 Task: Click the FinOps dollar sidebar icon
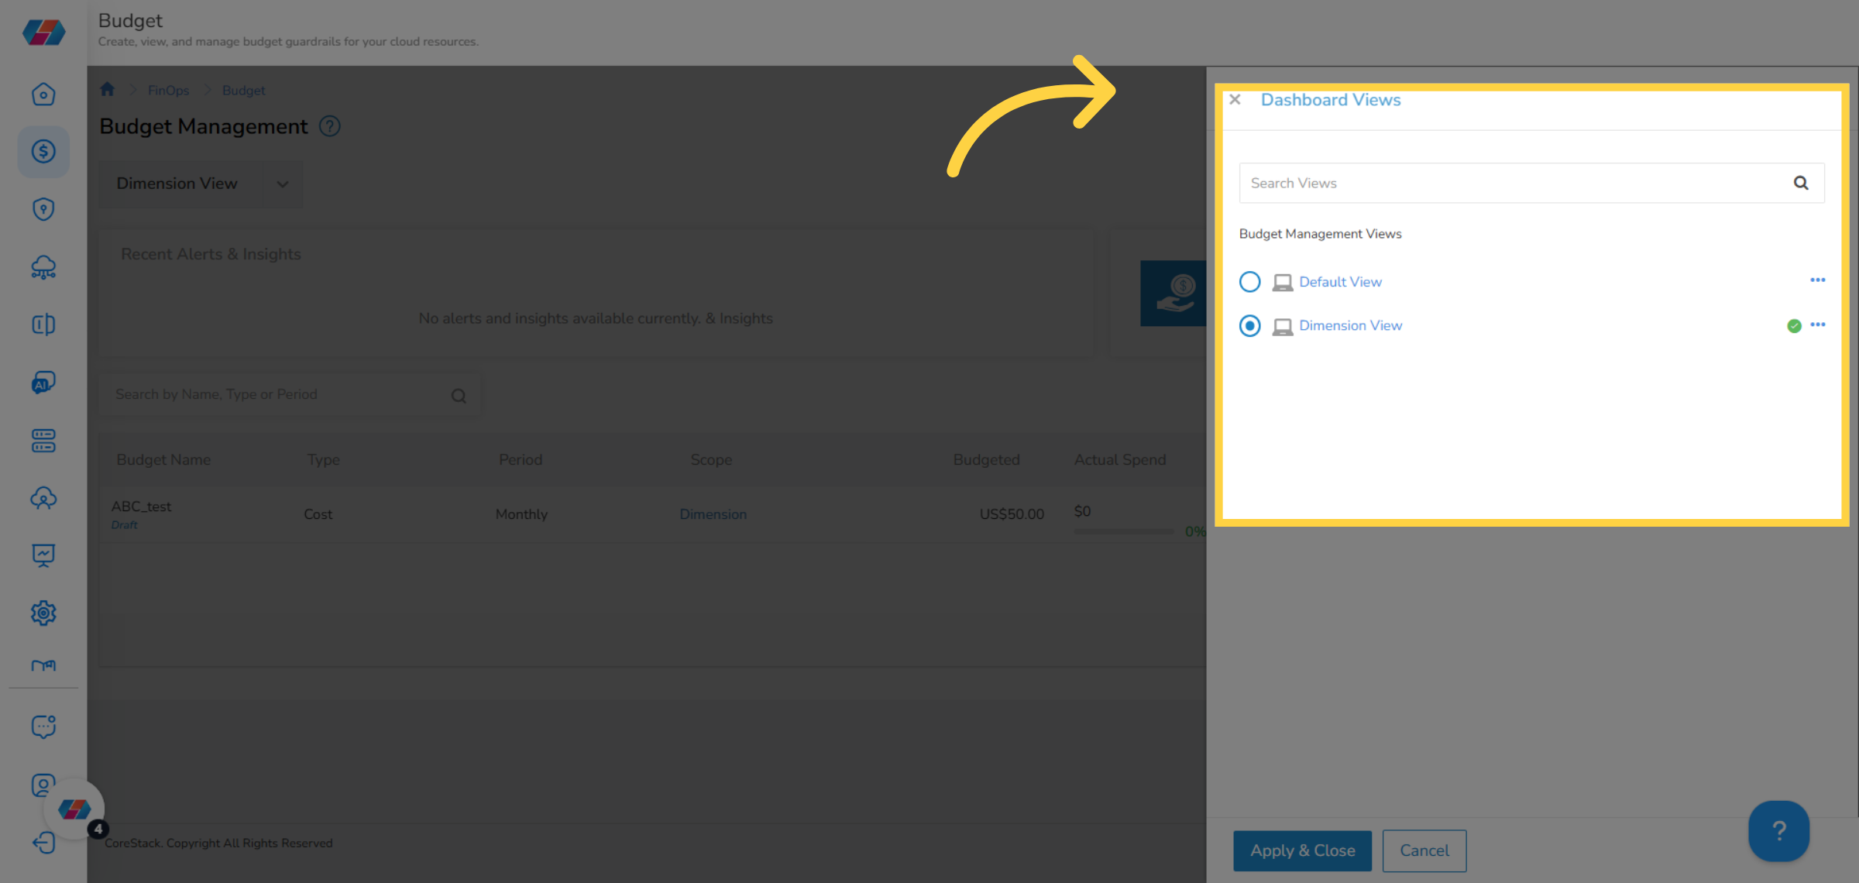43,151
